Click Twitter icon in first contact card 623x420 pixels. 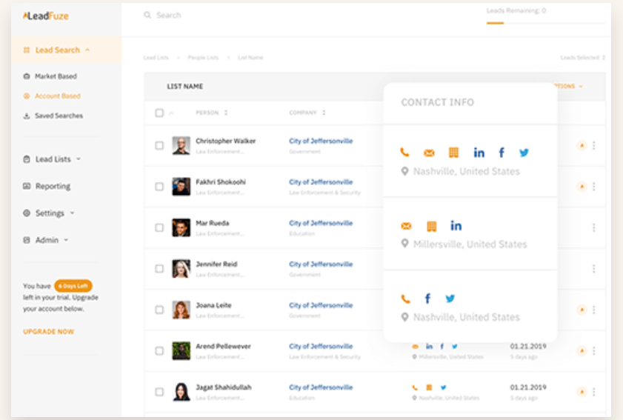point(524,152)
